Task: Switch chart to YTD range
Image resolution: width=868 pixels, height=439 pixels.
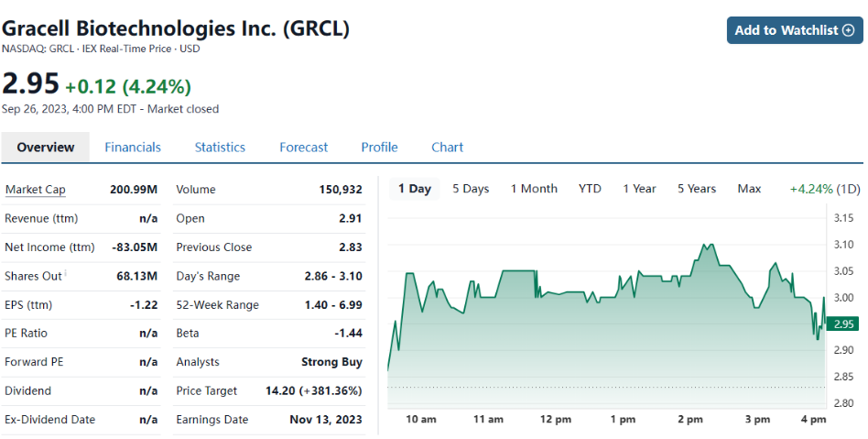Action: point(590,189)
